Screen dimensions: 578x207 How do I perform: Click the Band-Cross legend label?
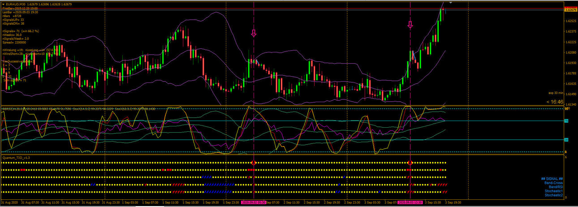554,183
